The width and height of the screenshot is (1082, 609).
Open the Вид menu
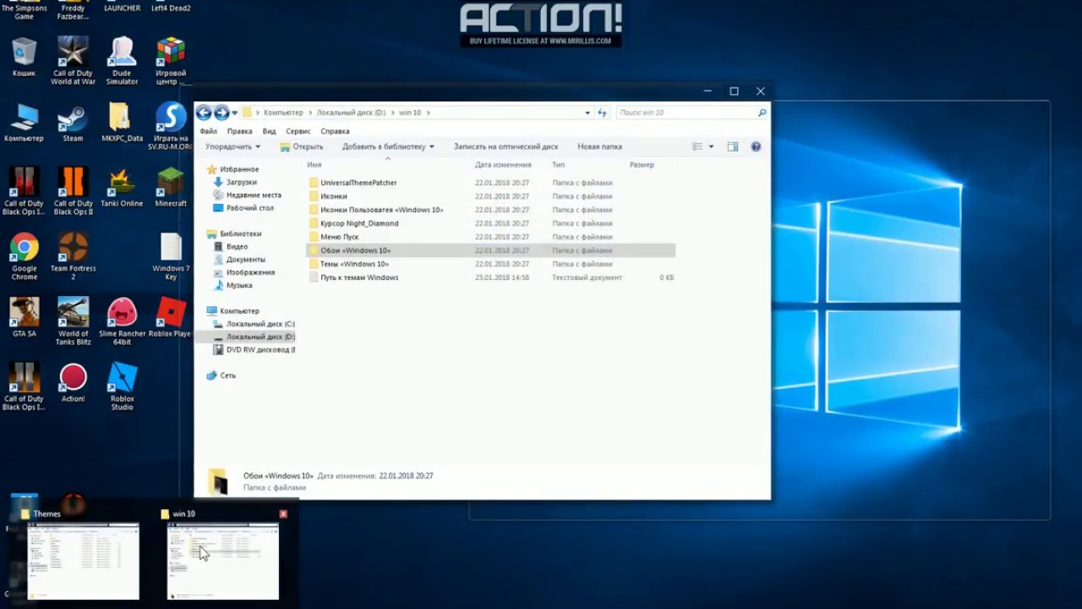[x=269, y=131]
